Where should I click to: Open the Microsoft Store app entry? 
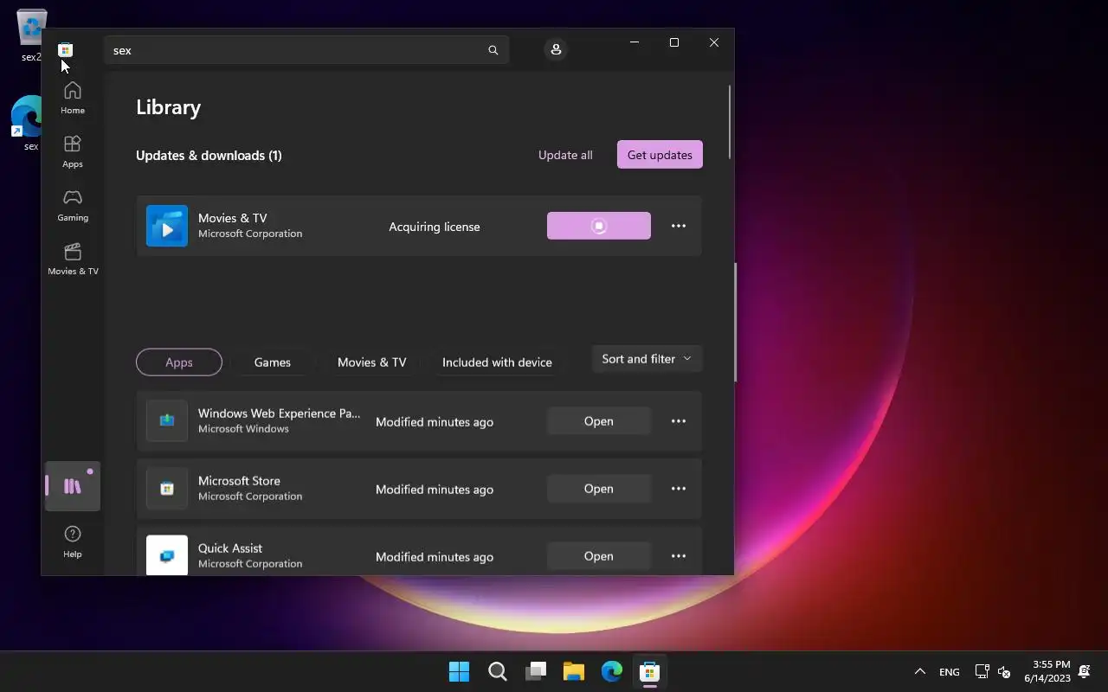click(x=599, y=489)
